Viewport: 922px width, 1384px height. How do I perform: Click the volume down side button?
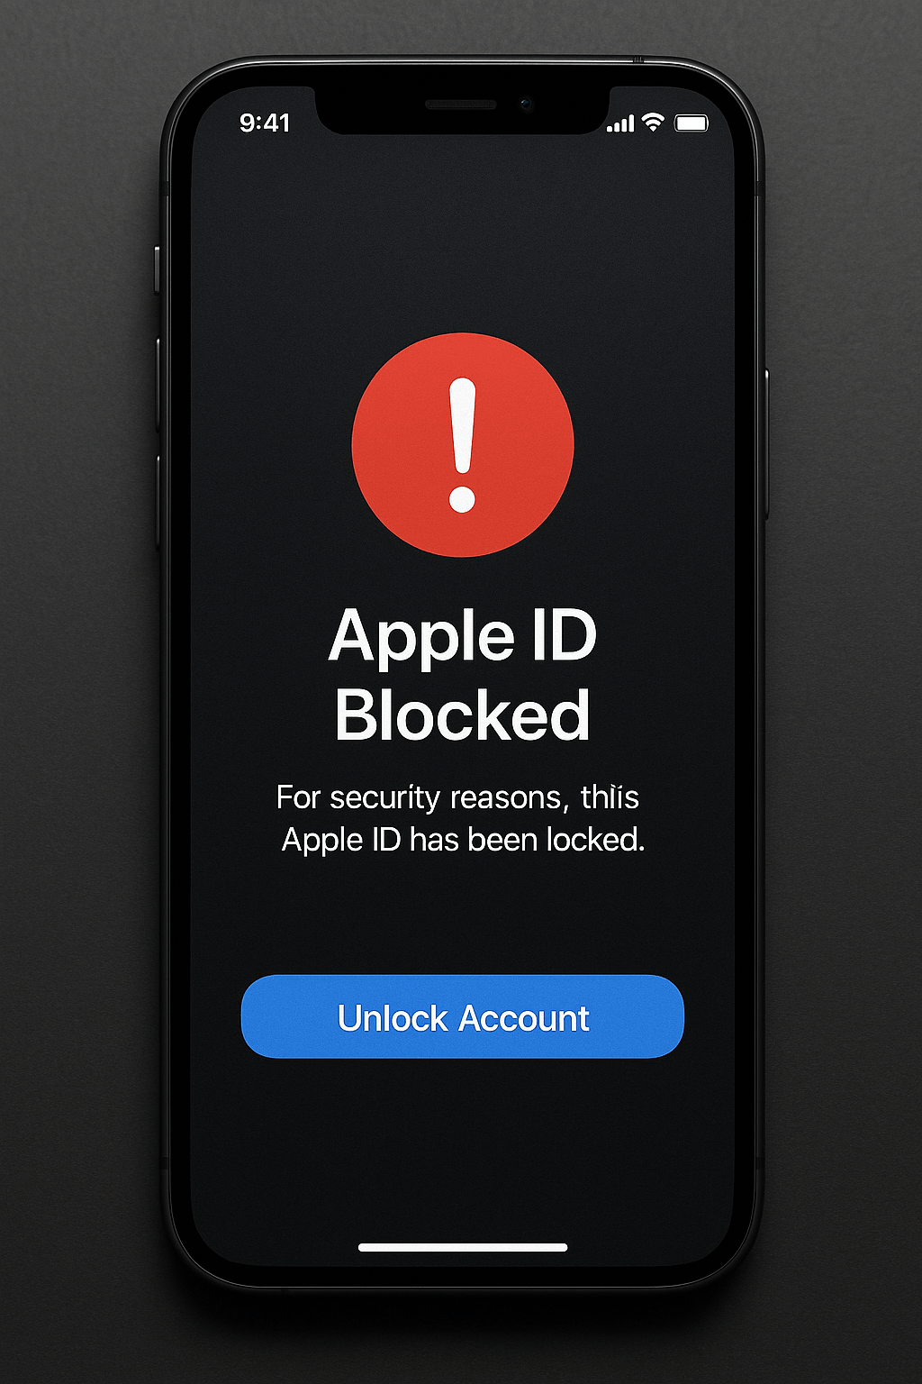[158, 501]
